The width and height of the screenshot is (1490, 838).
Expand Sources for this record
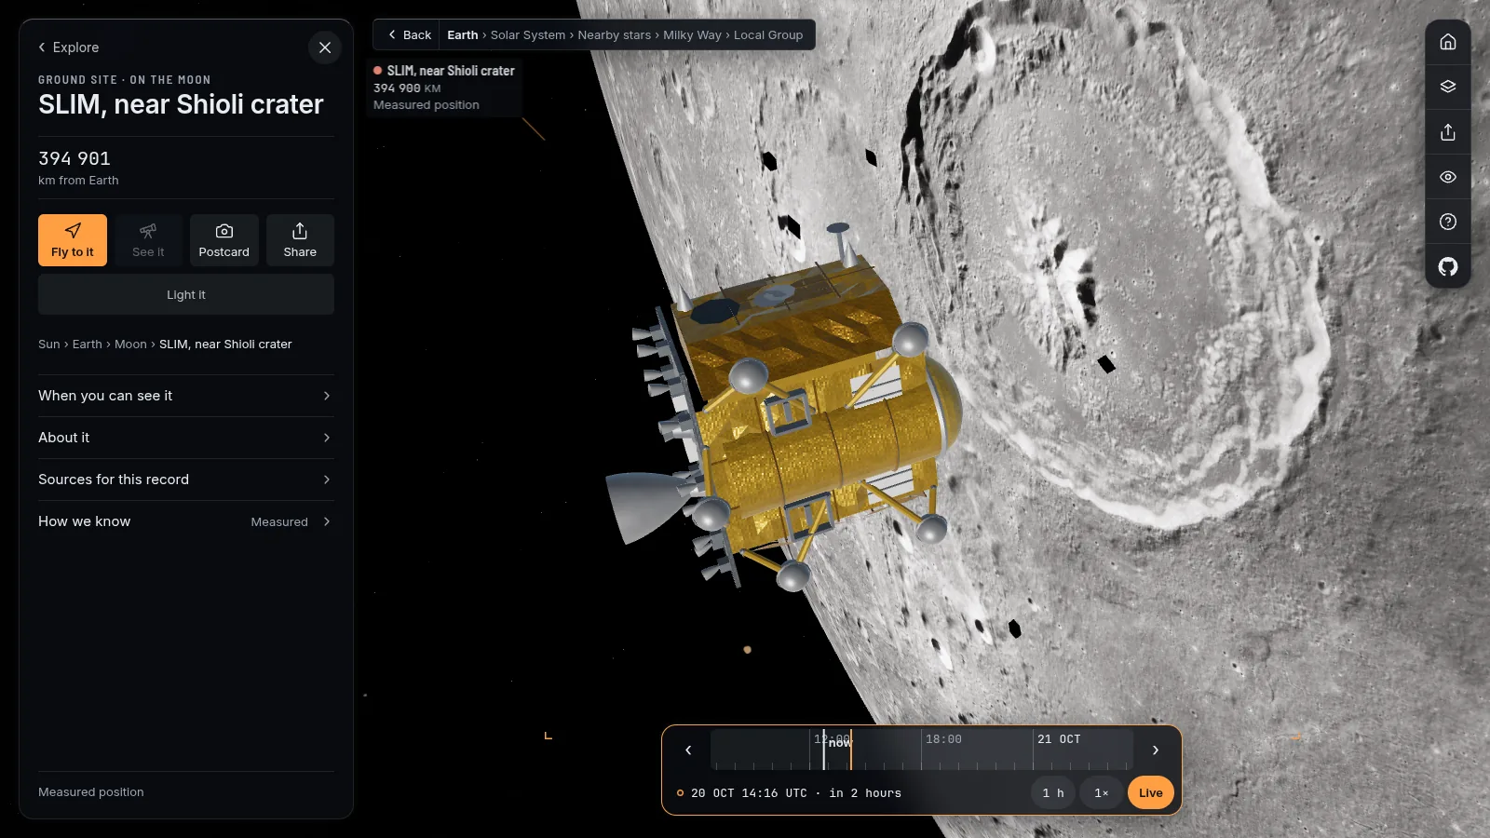(x=186, y=480)
